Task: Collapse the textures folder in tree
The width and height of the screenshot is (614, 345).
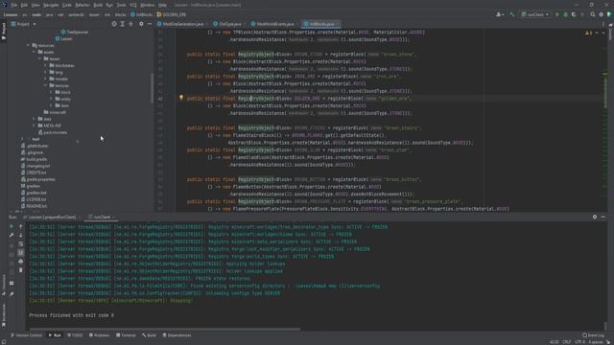Action: pyautogui.click(x=45, y=85)
